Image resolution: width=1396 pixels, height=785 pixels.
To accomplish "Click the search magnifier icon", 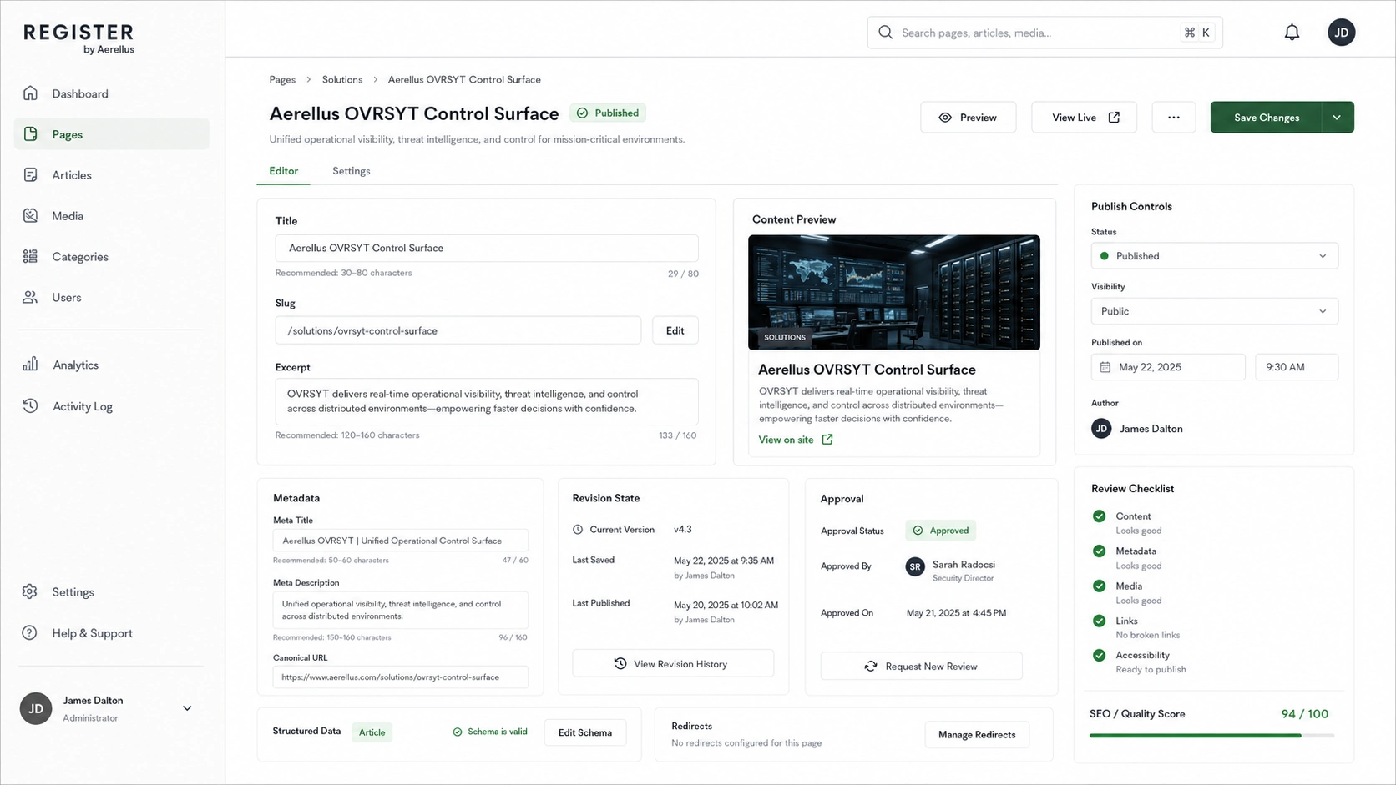I will pos(885,33).
